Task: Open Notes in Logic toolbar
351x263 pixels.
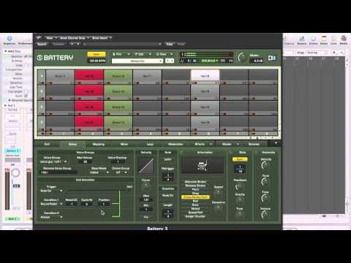Action: point(324,40)
